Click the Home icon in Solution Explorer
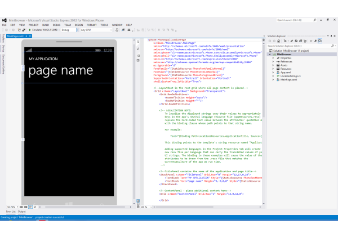 click(x=278, y=41)
